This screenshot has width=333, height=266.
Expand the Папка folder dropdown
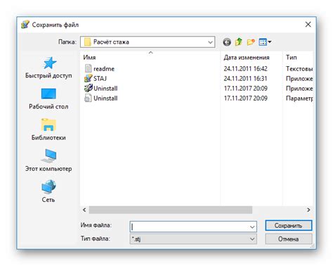tap(210, 42)
